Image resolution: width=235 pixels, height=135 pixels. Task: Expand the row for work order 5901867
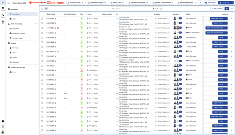point(231,56)
